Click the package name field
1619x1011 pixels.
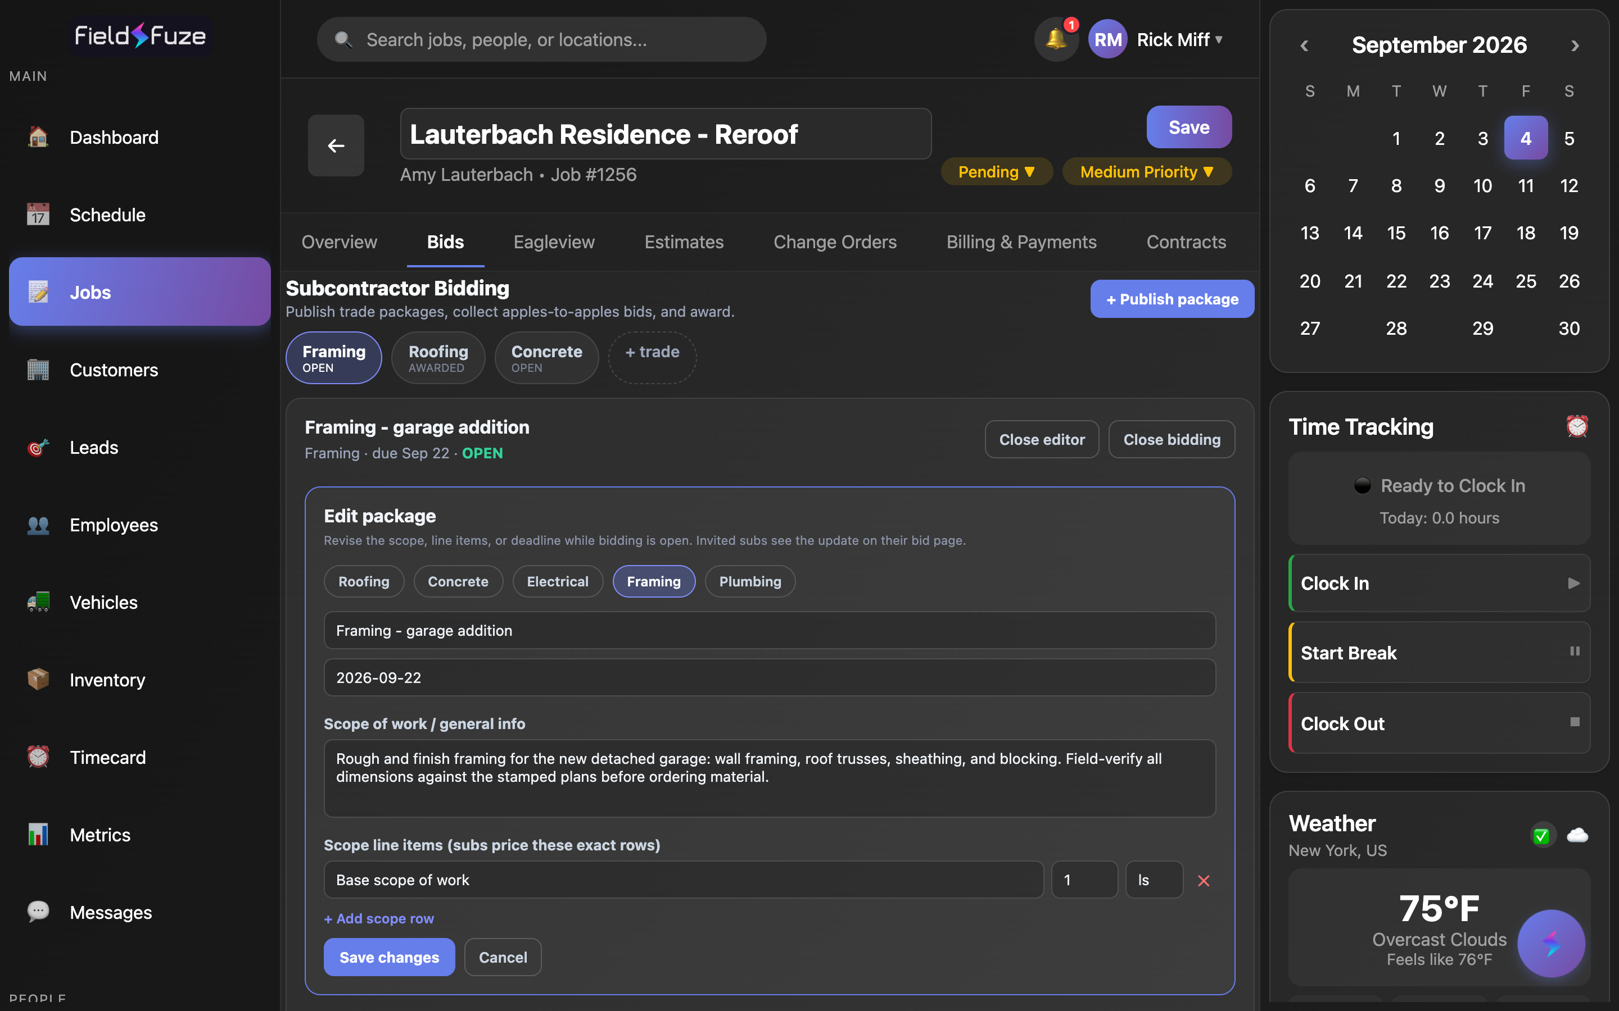pyautogui.click(x=770, y=631)
